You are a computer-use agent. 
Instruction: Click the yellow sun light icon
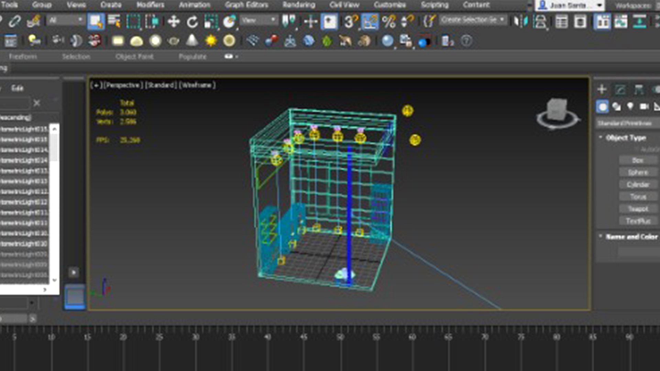tap(211, 41)
